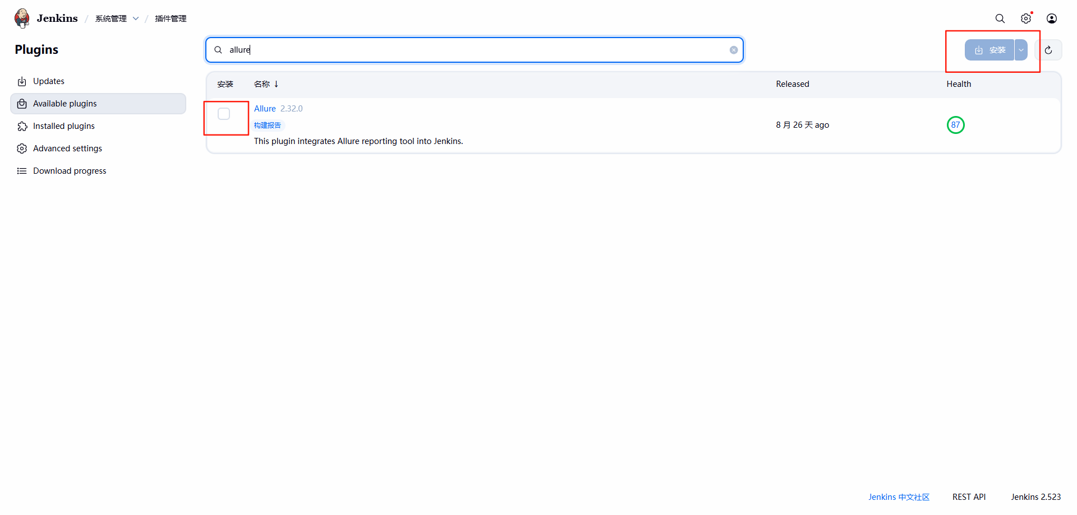
Task: Sort plugins by 名称 column header
Action: tap(266, 84)
